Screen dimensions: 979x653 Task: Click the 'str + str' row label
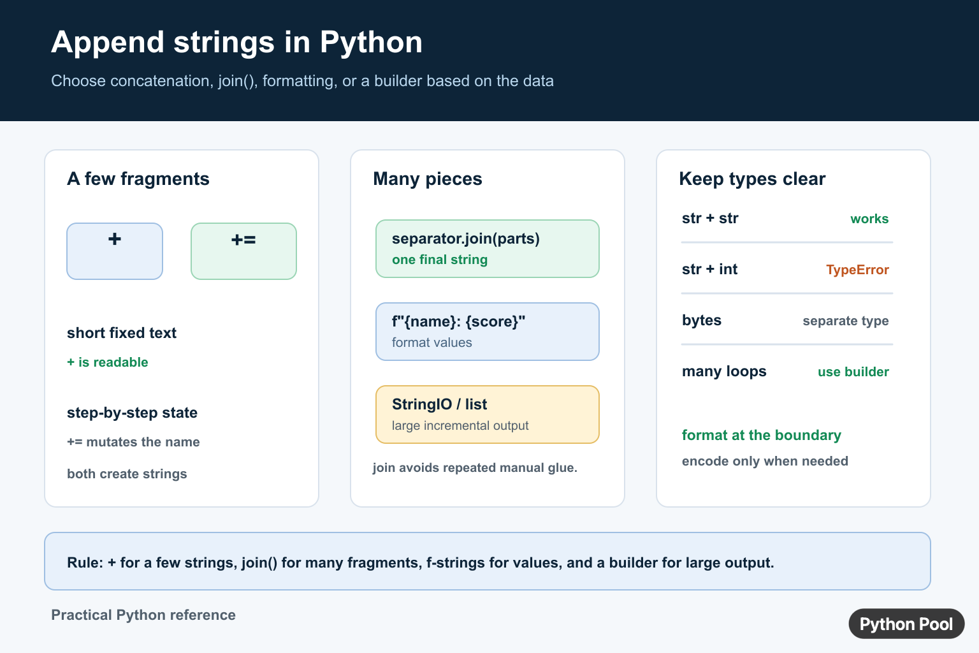(710, 218)
